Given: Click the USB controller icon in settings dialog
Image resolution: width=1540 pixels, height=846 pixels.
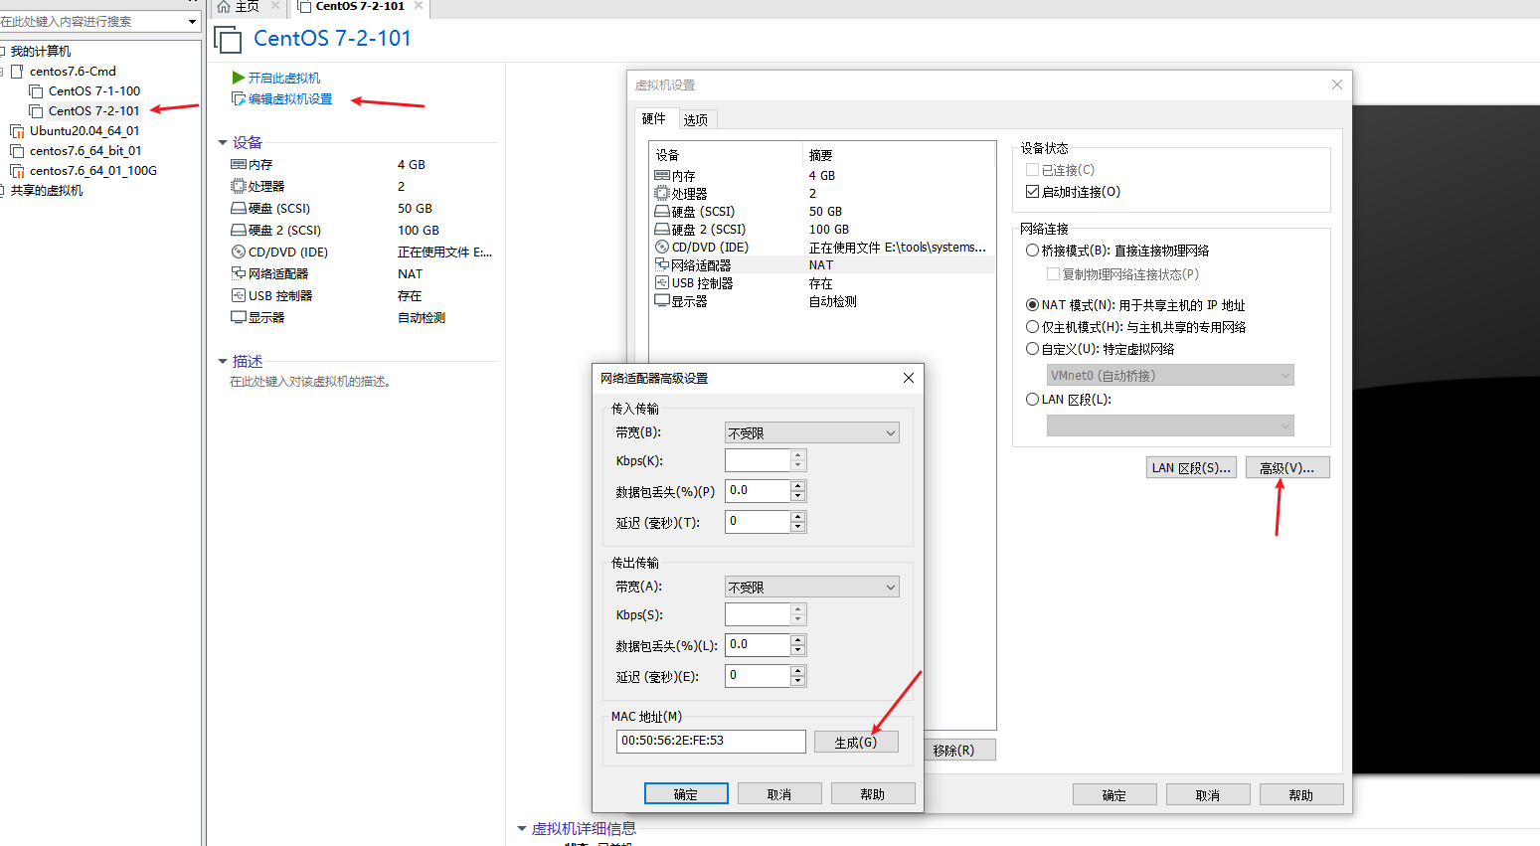Looking at the screenshot, I should point(662,282).
